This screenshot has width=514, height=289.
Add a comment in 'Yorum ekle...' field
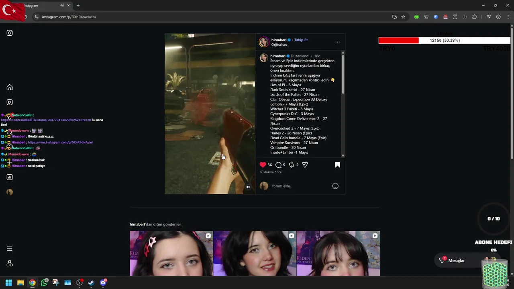click(299, 186)
